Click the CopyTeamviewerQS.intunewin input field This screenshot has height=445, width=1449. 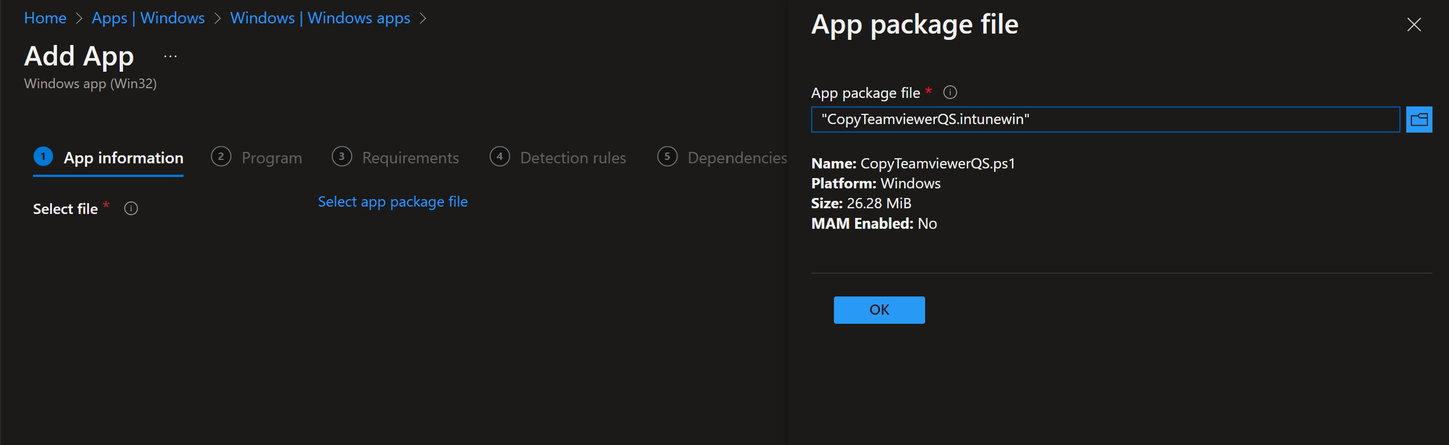point(1105,120)
